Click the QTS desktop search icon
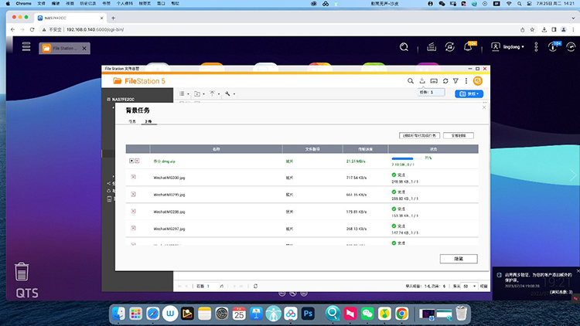 coord(404,47)
